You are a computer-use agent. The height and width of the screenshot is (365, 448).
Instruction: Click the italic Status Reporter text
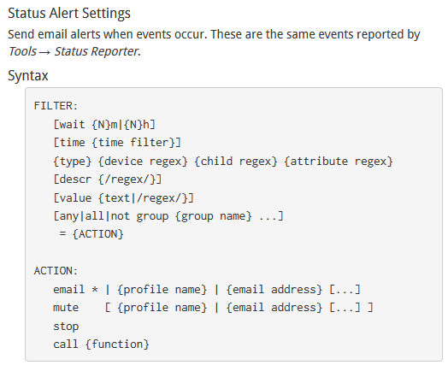(97, 51)
